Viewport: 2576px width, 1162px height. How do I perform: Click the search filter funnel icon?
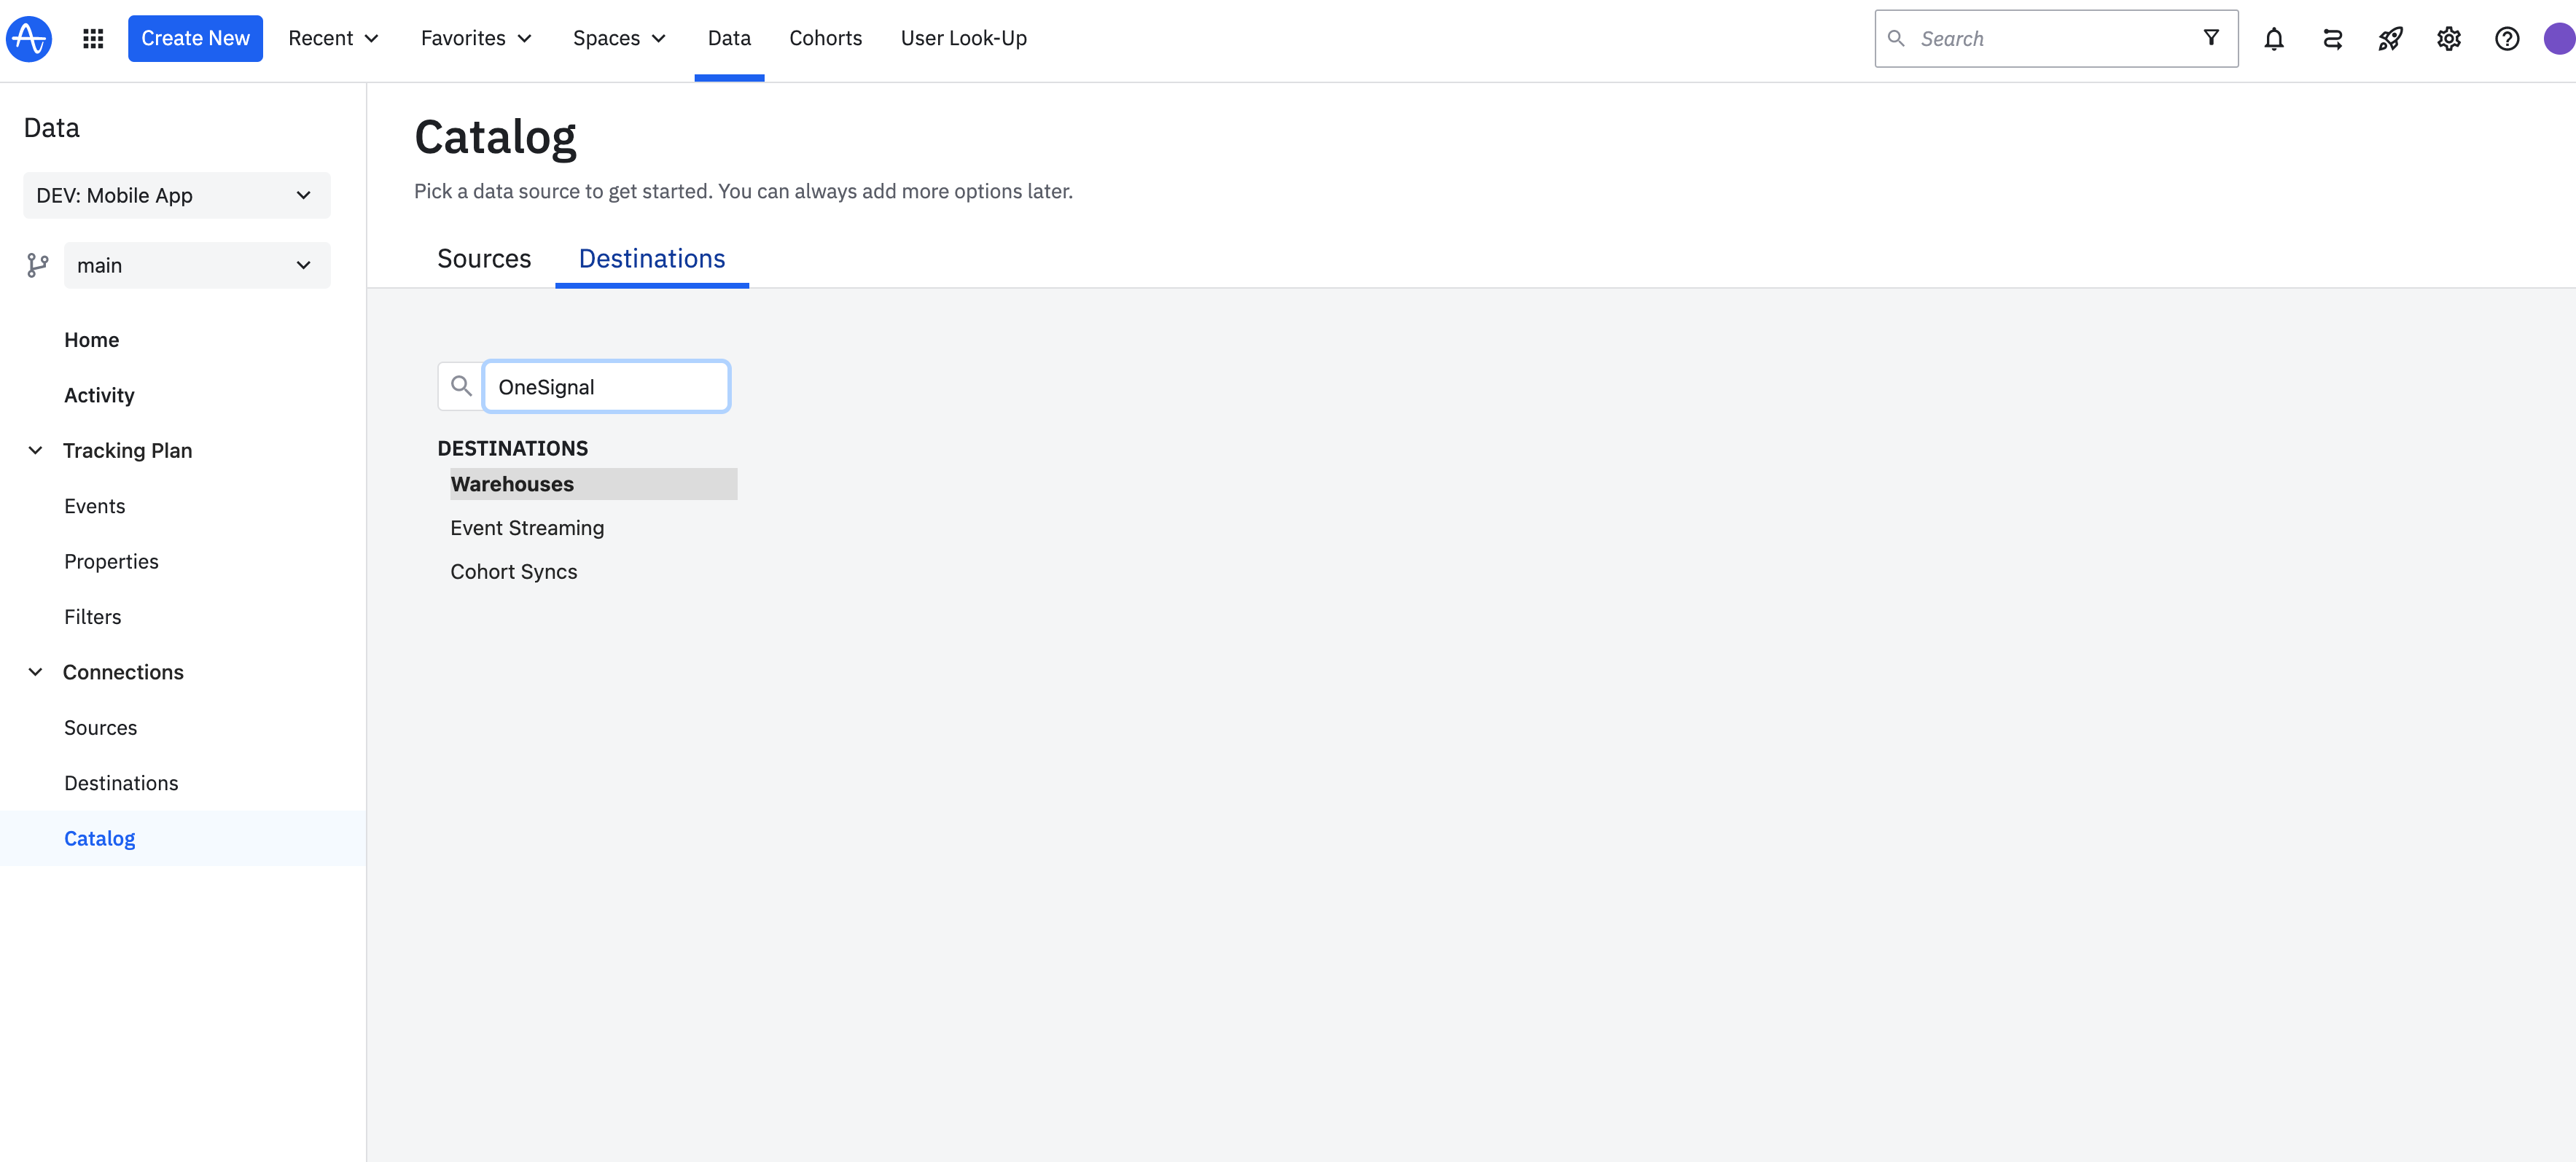[x=2211, y=38]
